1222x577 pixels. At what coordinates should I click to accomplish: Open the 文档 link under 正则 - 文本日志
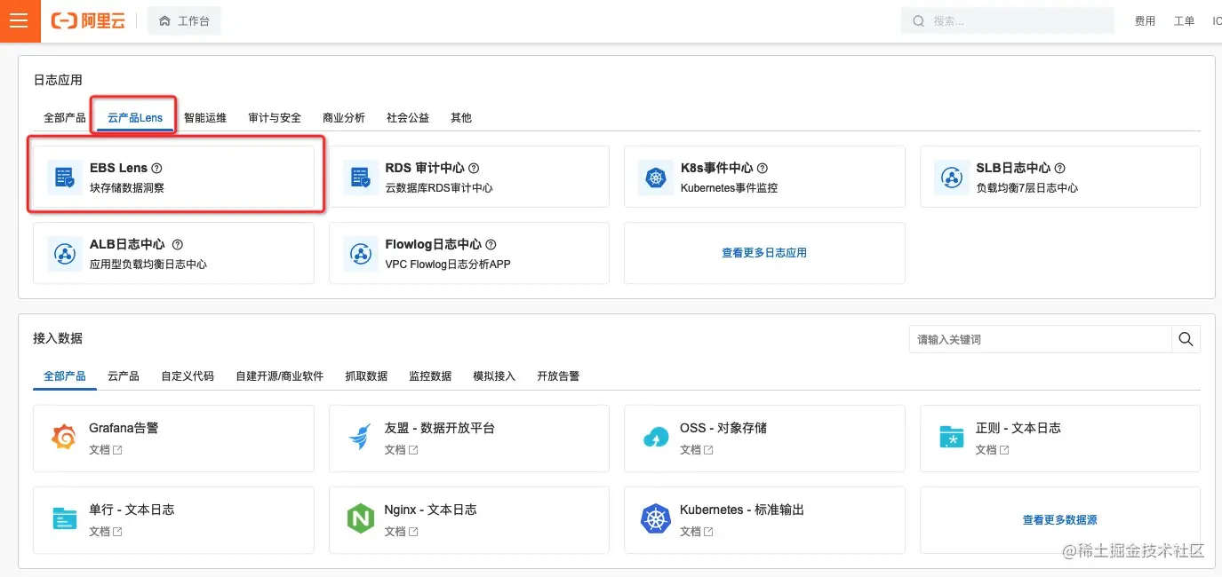coord(992,450)
